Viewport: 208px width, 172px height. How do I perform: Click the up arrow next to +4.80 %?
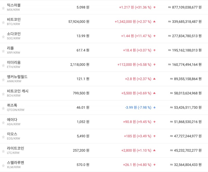point(154,165)
